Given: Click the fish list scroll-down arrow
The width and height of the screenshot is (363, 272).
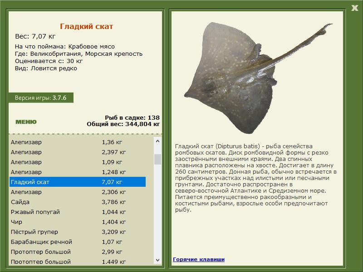Looking at the screenshot, I should (x=158, y=260).
